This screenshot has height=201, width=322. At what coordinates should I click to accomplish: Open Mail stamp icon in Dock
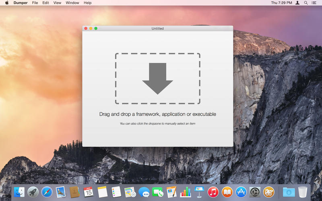(x=61, y=192)
